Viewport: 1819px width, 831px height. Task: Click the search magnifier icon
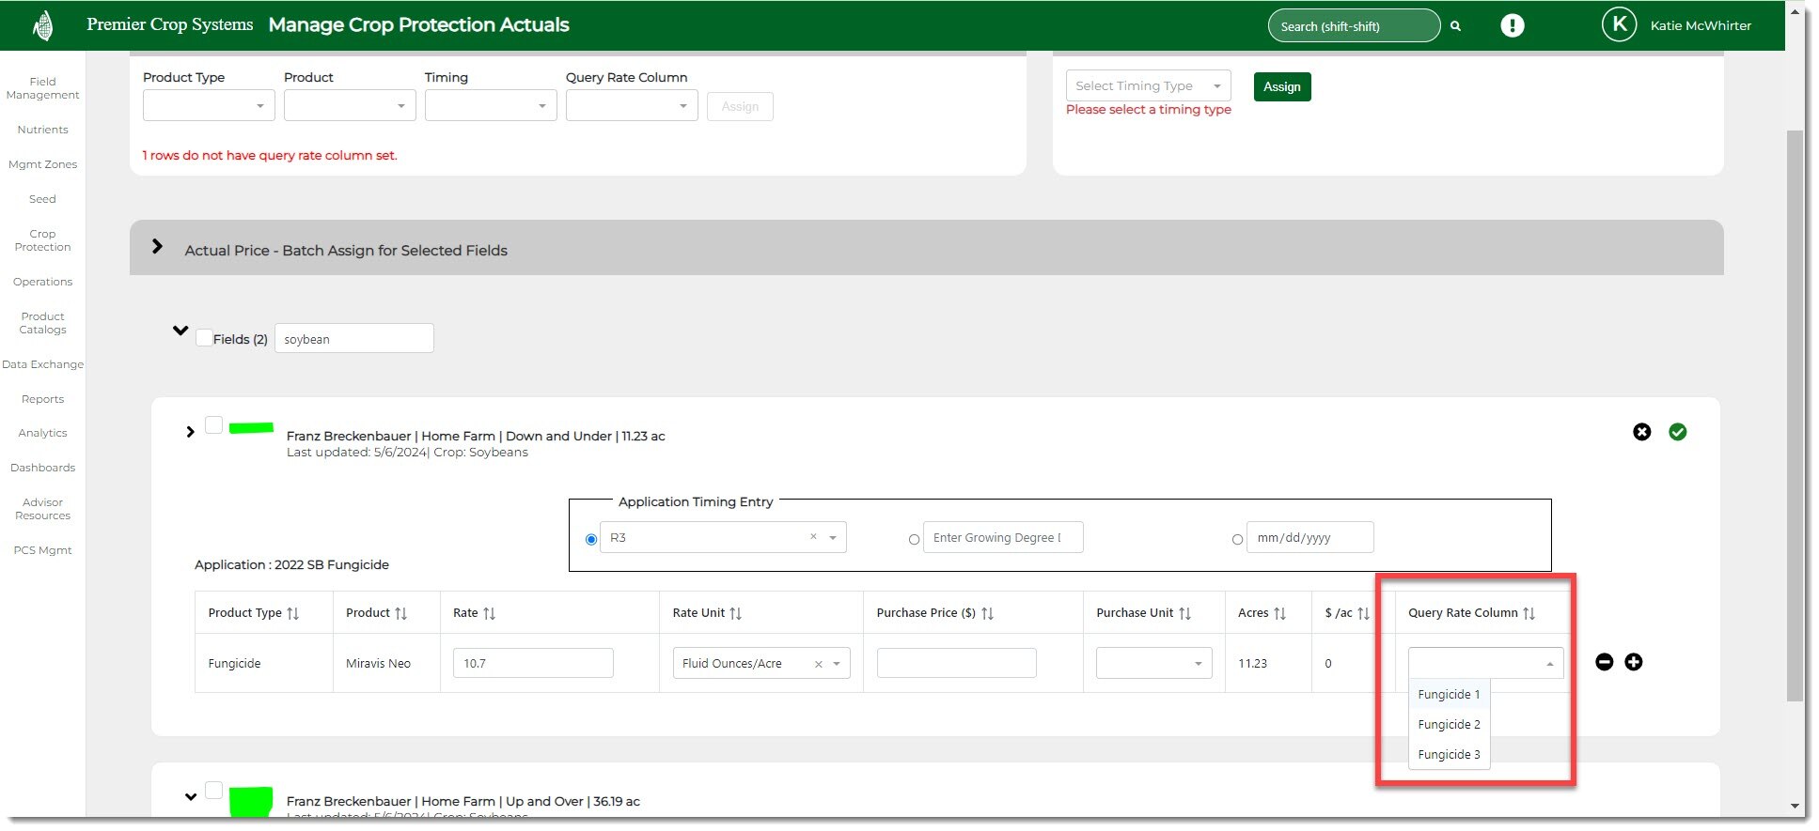(x=1455, y=26)
